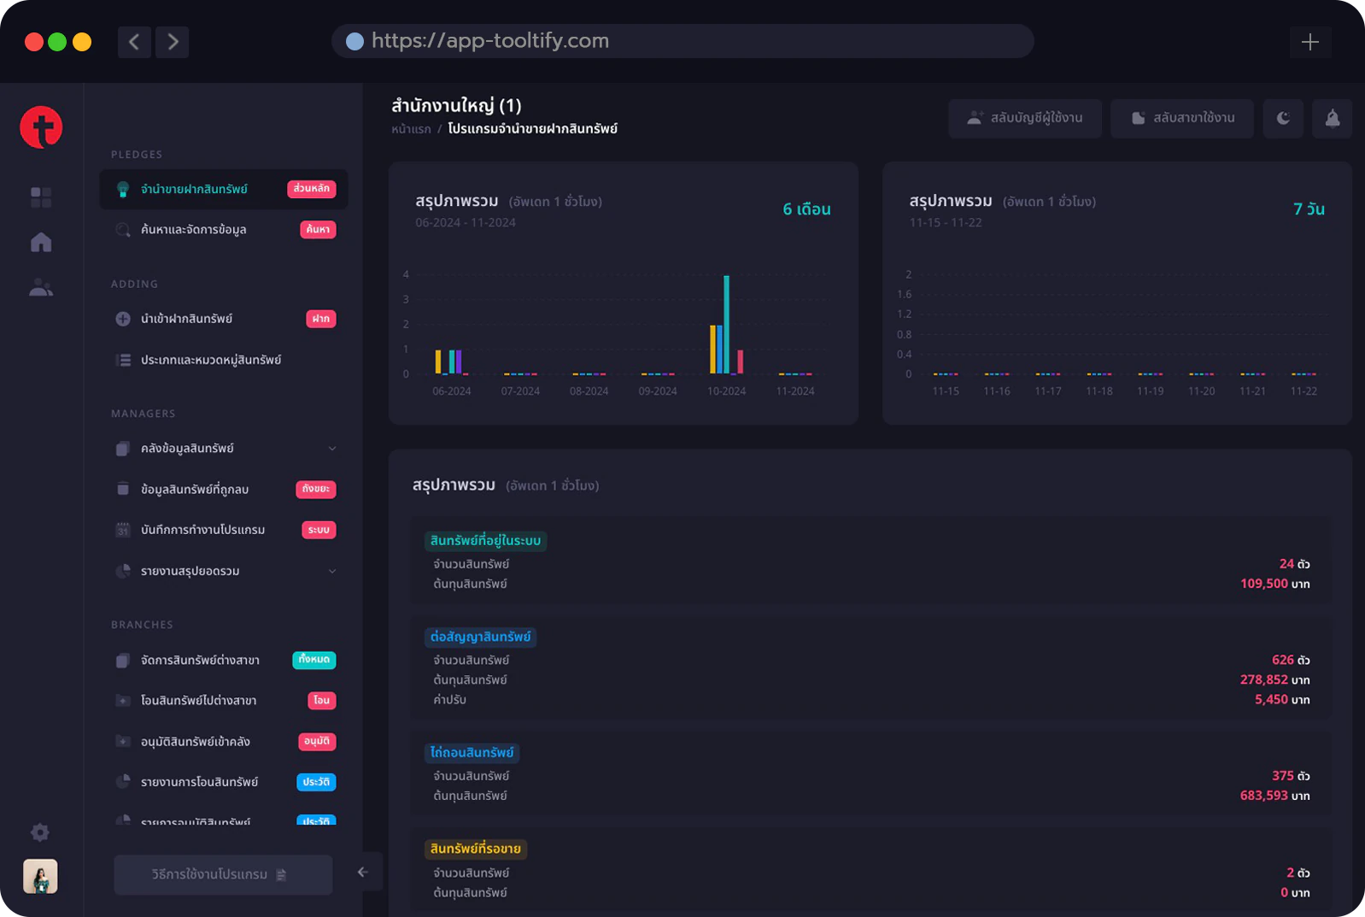Collapse sidebar with left arrow
This screenshot has width=1365, height=917.
[x=363, y=872]
